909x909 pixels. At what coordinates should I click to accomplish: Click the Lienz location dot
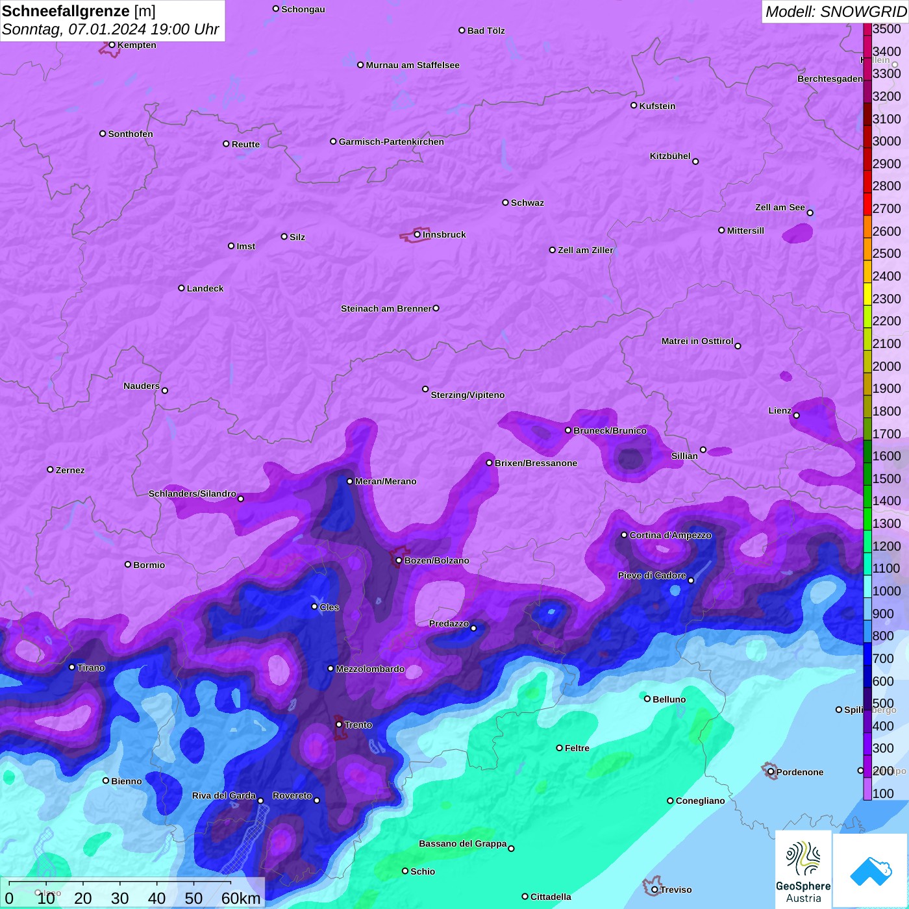pos(797,416)
